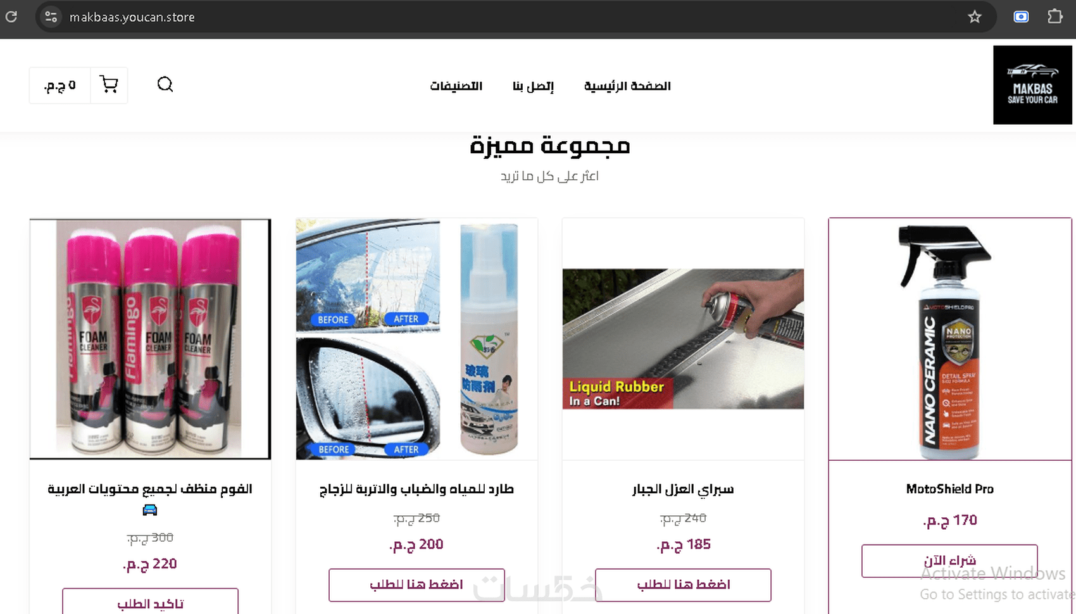1076x614 pixels.
Task: Open the Flamingo foam cleaner product image
Action: (x=150, y=339)
